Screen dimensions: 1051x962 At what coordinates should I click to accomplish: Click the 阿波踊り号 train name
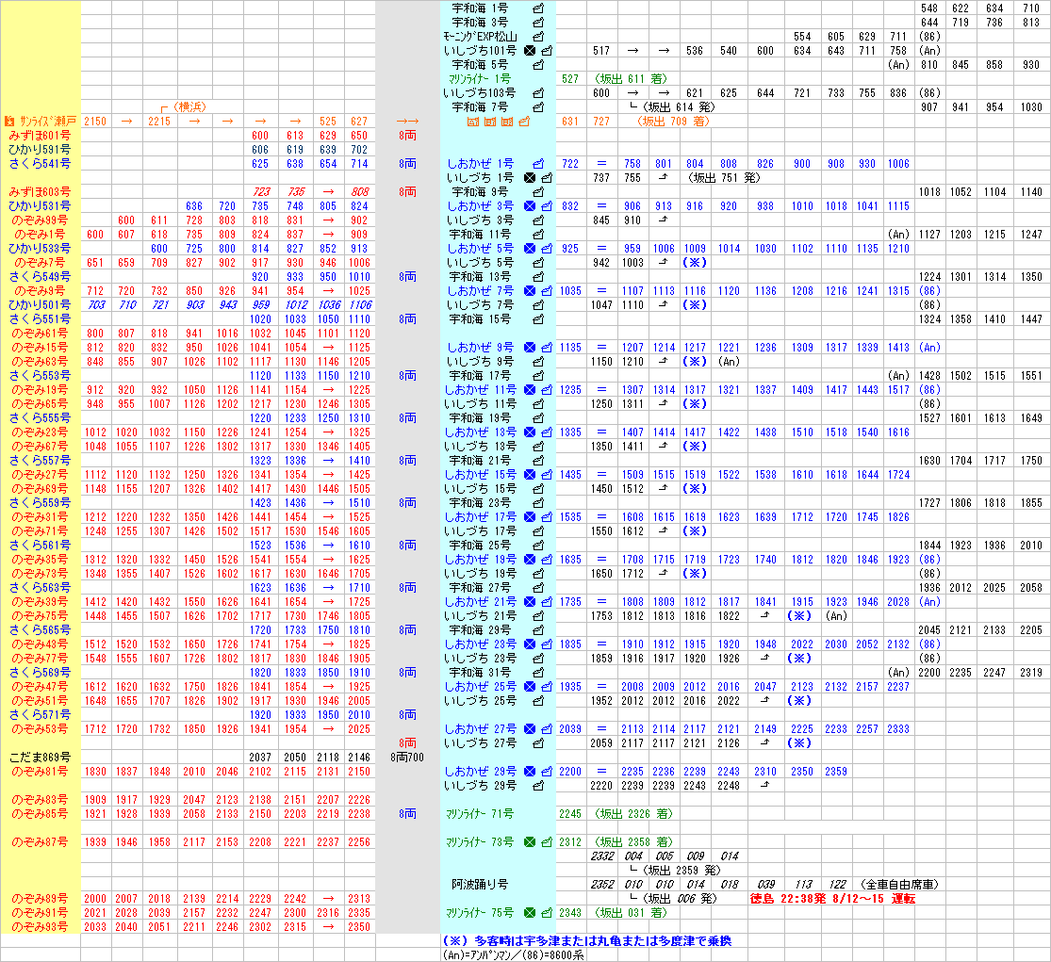(480, 885)
